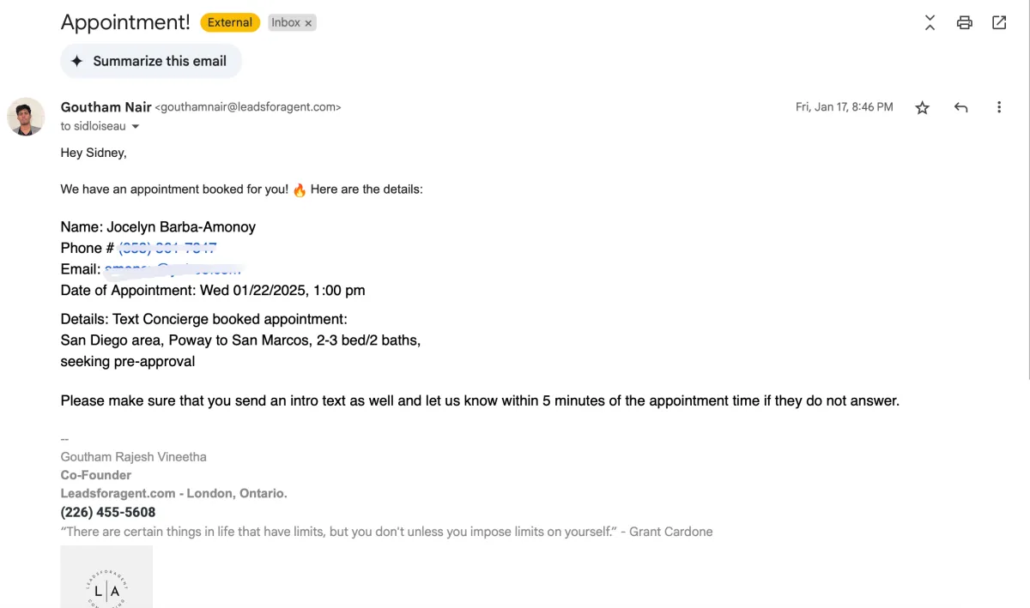
Task: Click the External label tag
Action: (x=230, y=23)
